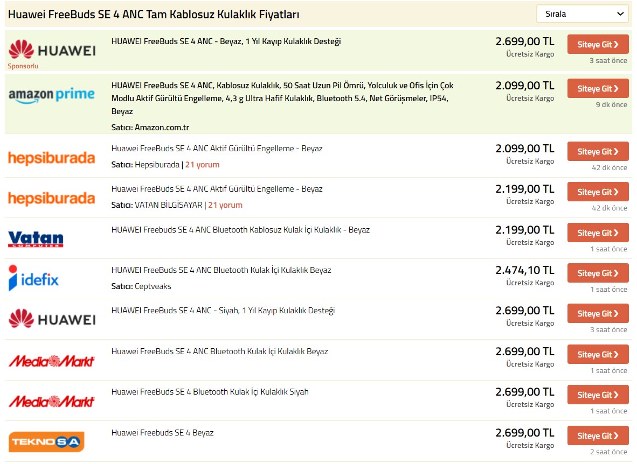Click the 2.474,10 TL price
This screenshot has height=464, width=637.
(x=525, y=270)
